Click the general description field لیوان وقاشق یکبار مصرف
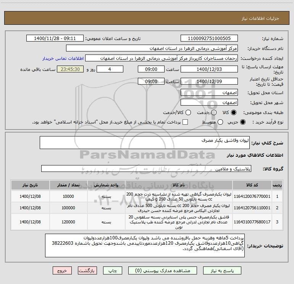The height and width of the screenshot is (284, 294). tap(145, 143)
